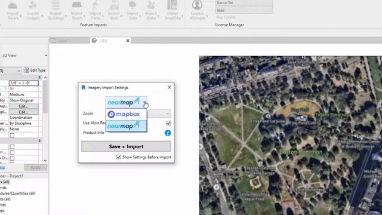Click the 9666 credits field
The width and height of the screenshot is (382, 215).
point(244,11)
